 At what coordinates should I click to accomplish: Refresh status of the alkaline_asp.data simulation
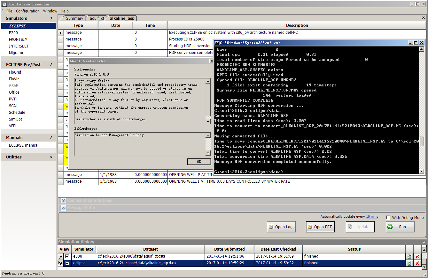pyautogui.click(x=409, y=263)
